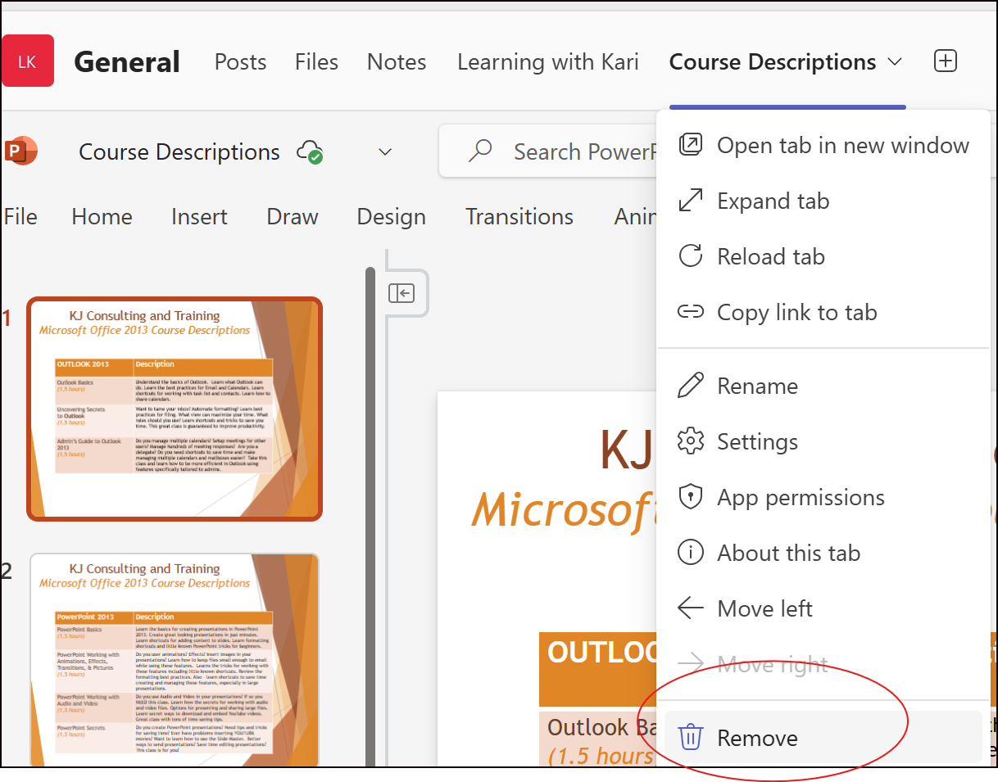Screen dimensions: 998x782
Task: Collapse the slide thumbnail pane icon
Action: tap(401, 292)
